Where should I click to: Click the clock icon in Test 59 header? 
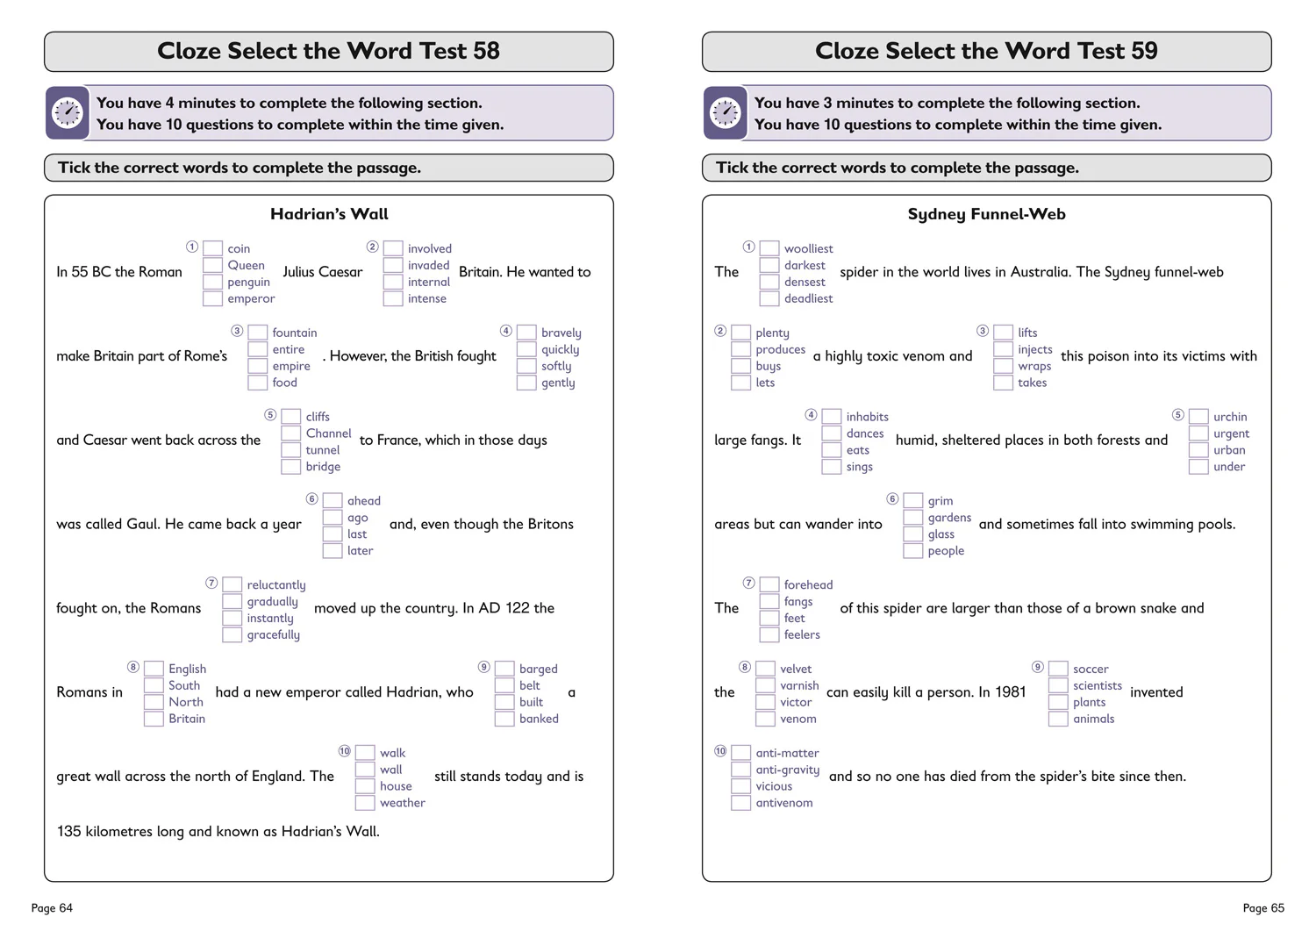point(726,113)
